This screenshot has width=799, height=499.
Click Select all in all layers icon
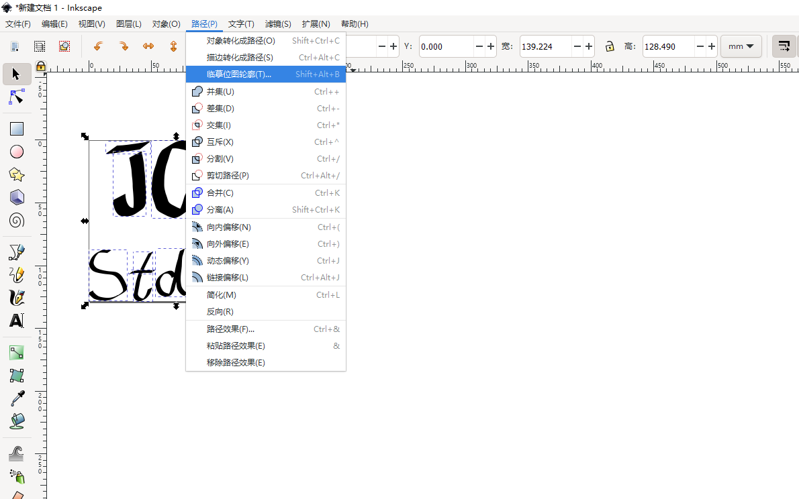pyautogui.click(x=39, y=46)
